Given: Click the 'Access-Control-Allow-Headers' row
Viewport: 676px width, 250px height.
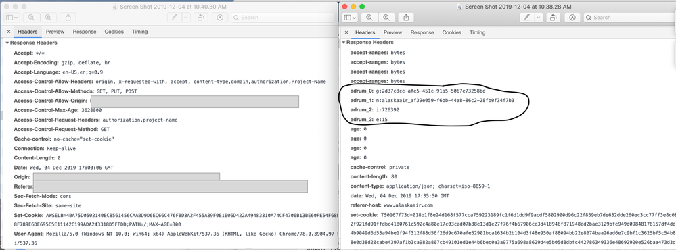Looking at the screenshot, I should (x=169, y=81).
